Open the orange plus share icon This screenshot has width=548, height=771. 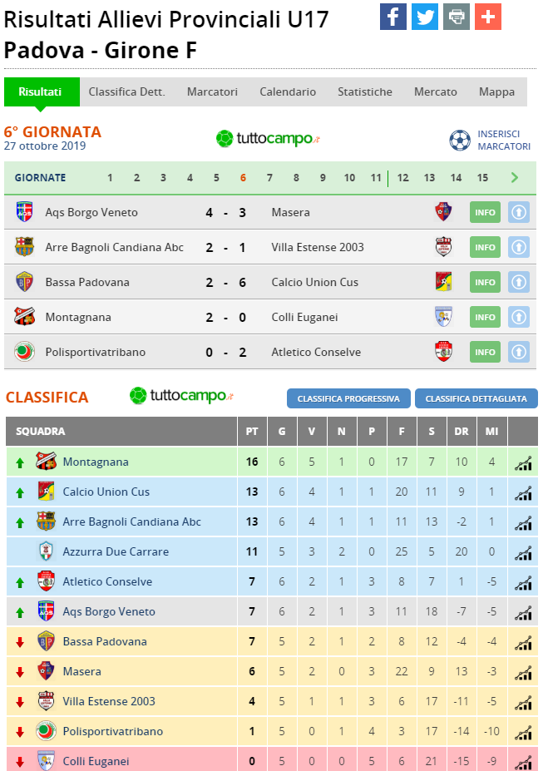(488, 17)
